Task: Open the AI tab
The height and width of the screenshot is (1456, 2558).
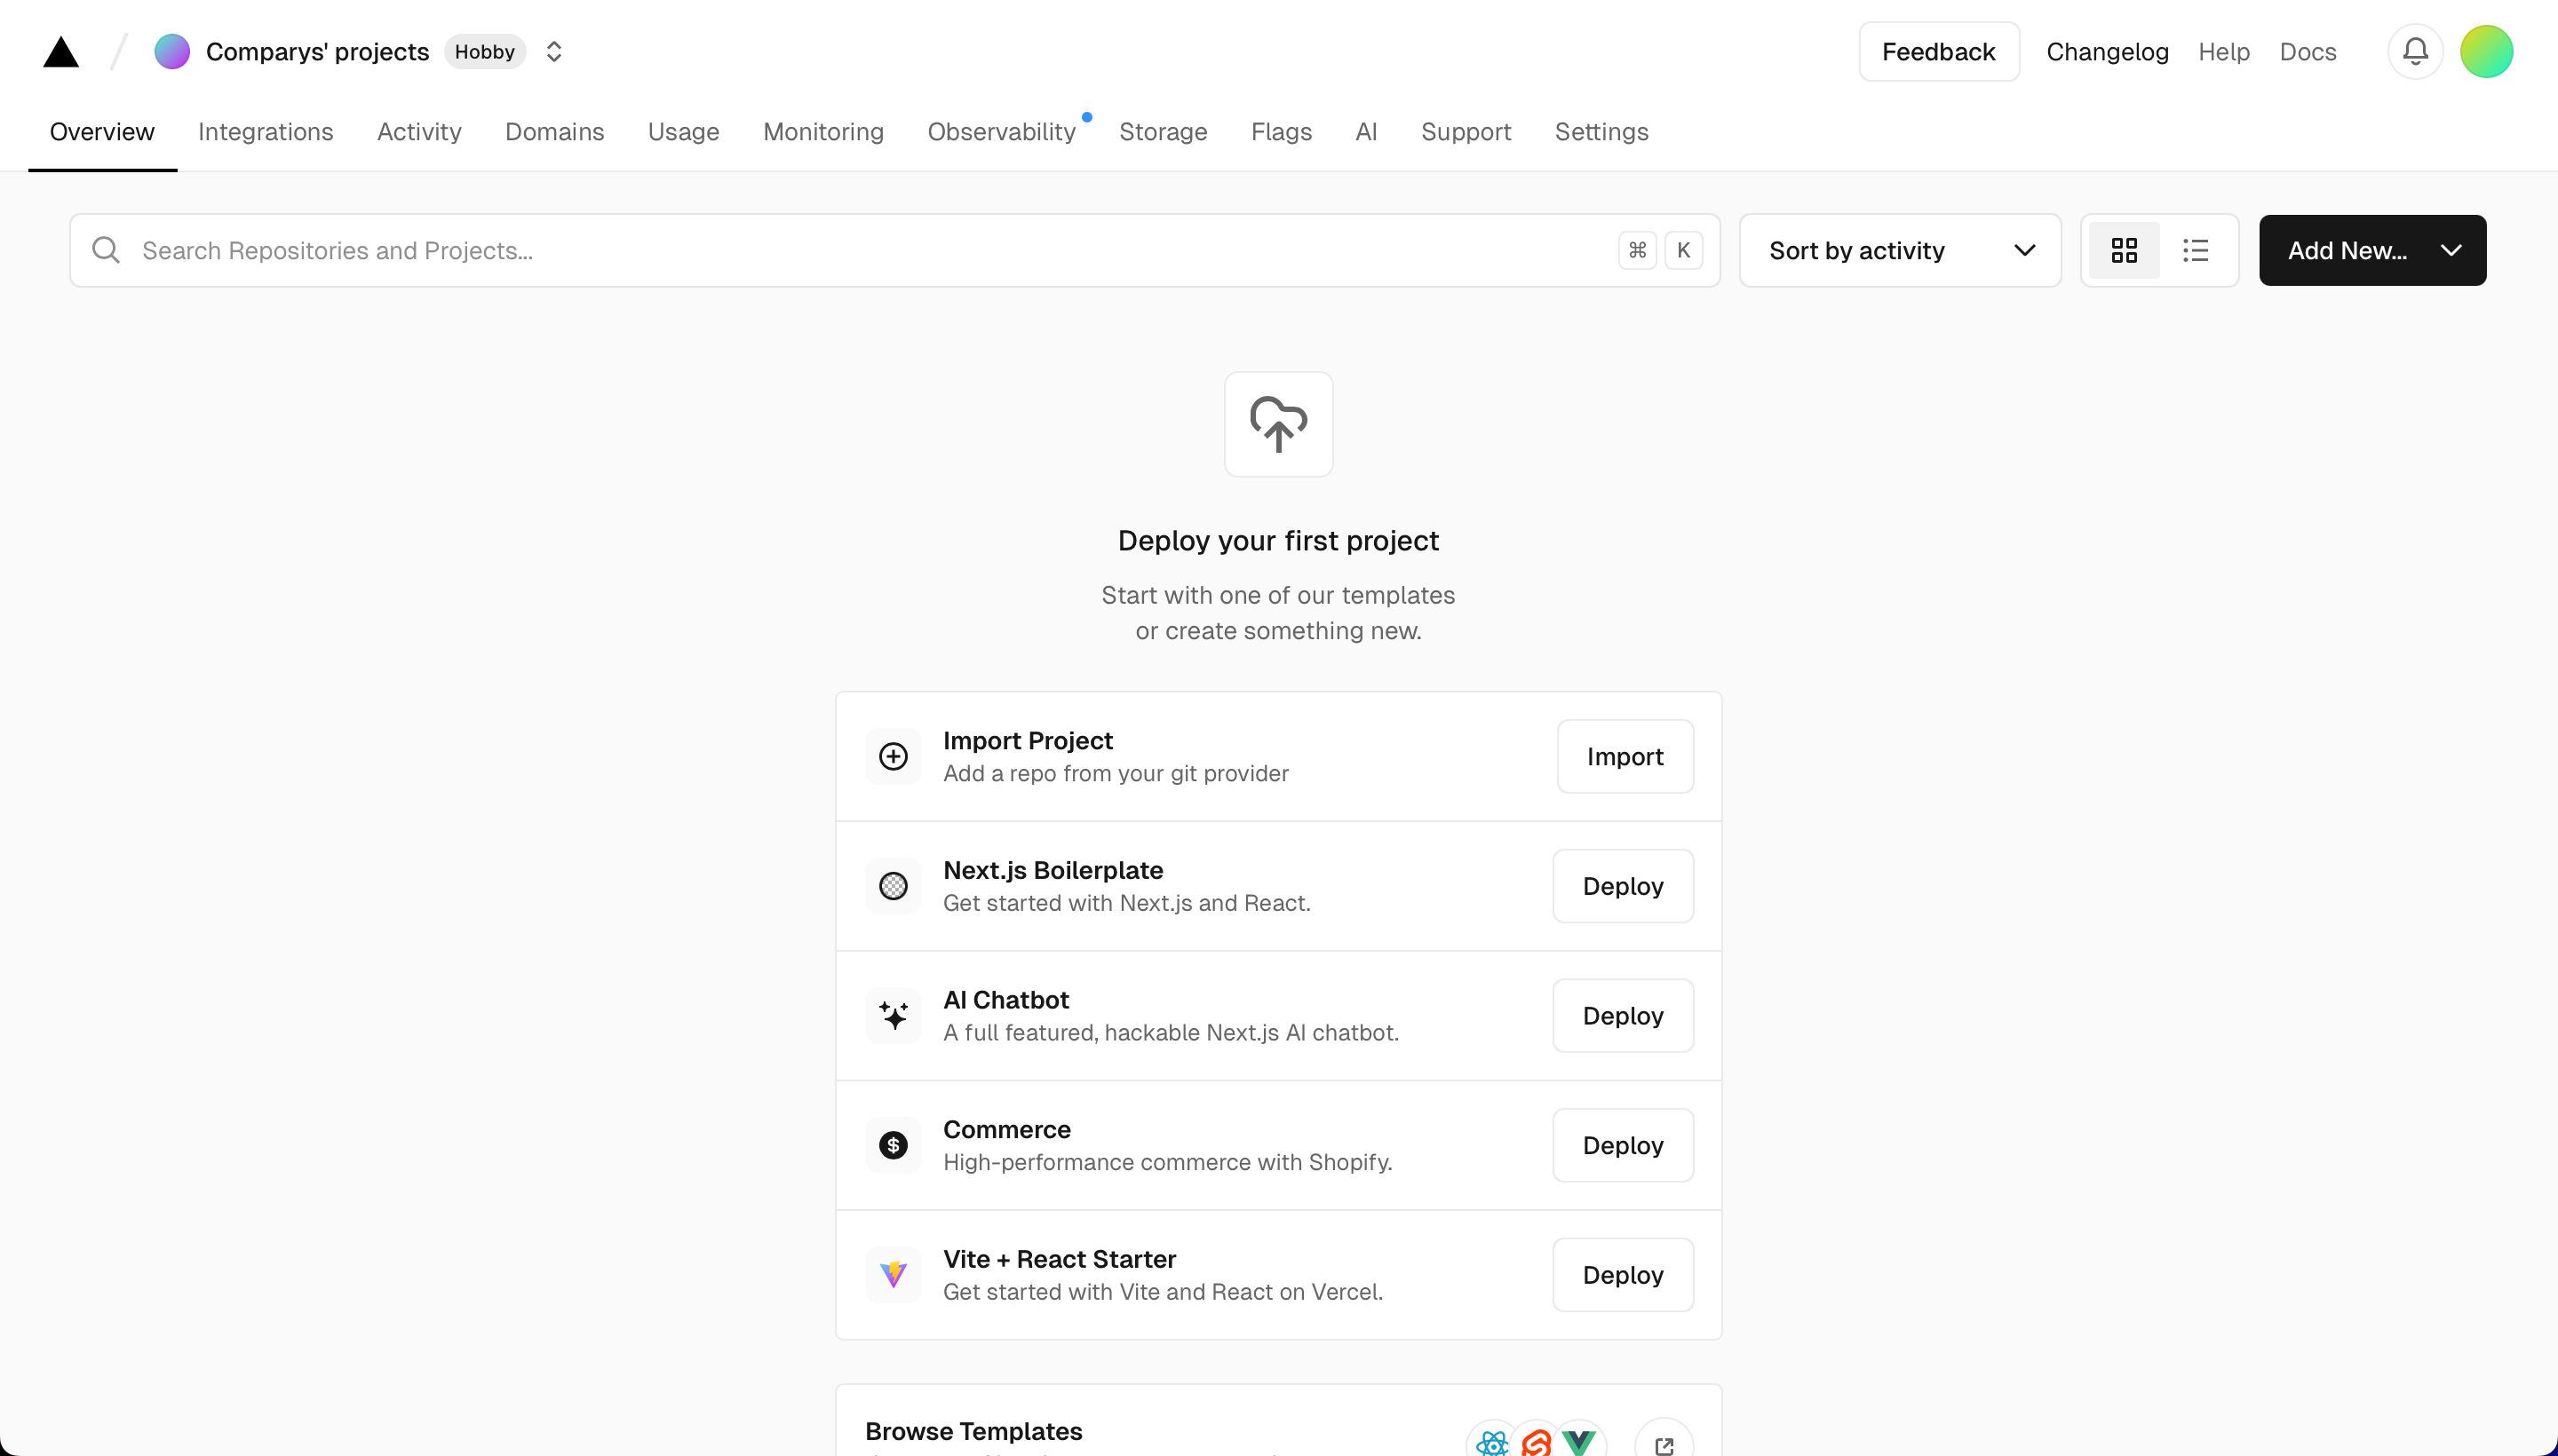Action: 1365,132
